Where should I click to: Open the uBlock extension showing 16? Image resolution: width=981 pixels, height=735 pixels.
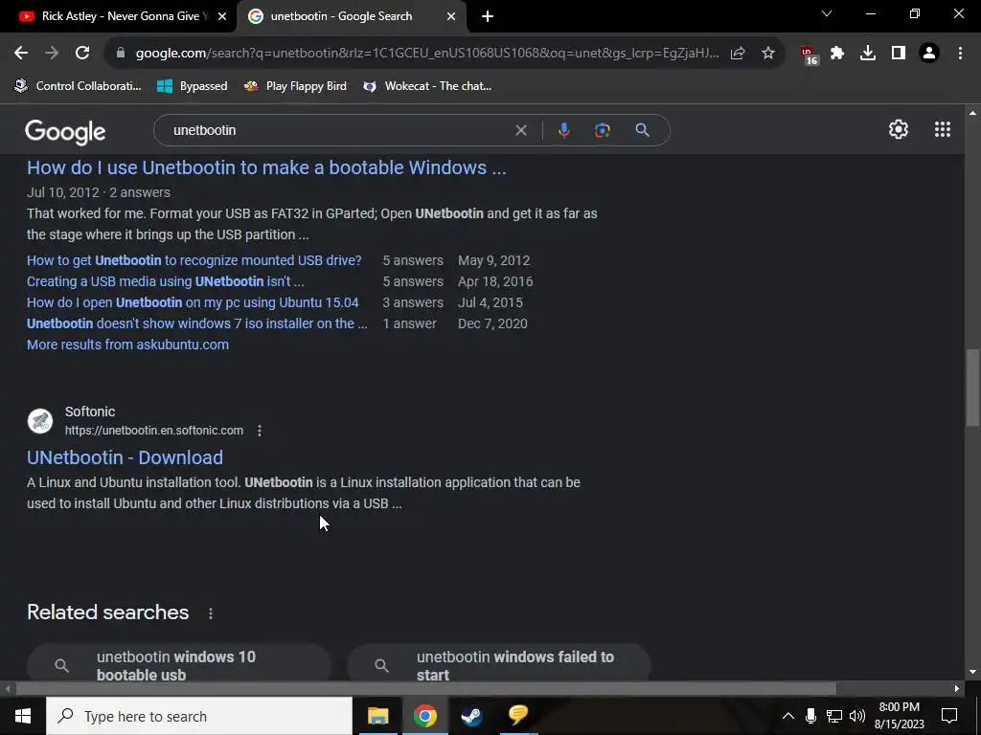(810, 55)
